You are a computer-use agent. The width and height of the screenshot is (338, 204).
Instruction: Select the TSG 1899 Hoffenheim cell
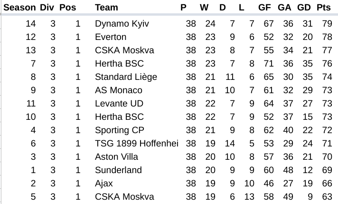[136, 144]
